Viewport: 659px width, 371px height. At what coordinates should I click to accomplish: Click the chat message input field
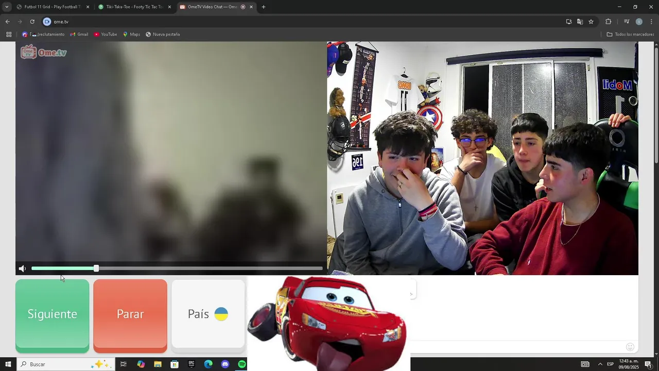point(517,347)
